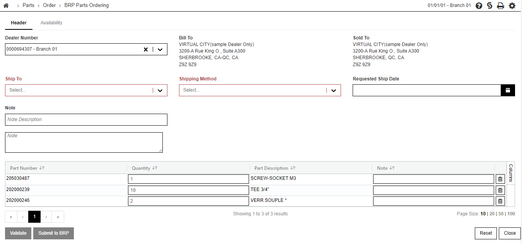Set page size to 10
The width and height of the screenshot is (522, 244).
483,214
